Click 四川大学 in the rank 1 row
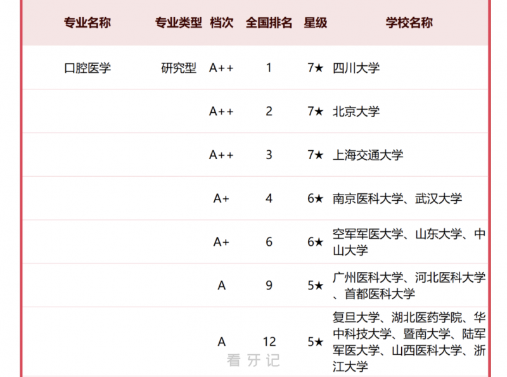507x377 pixels. 356,68
